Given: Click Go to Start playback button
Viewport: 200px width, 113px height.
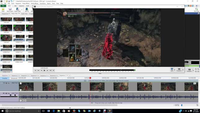Looking at the screenshot, I should [35, 70].
